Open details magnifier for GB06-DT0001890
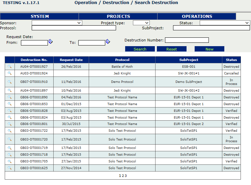 click(9, 97)
